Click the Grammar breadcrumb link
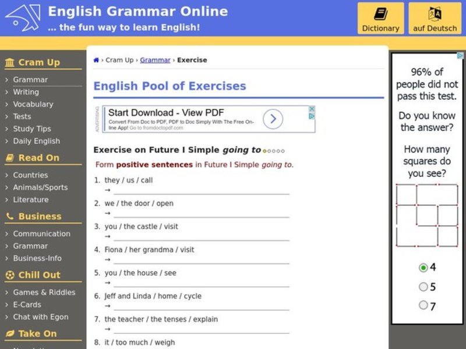This screenshot has height=349, width=466. click(x=155, y=60)
